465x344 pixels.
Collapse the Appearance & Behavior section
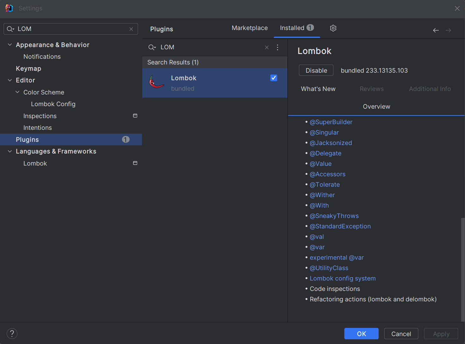(10, 45)
